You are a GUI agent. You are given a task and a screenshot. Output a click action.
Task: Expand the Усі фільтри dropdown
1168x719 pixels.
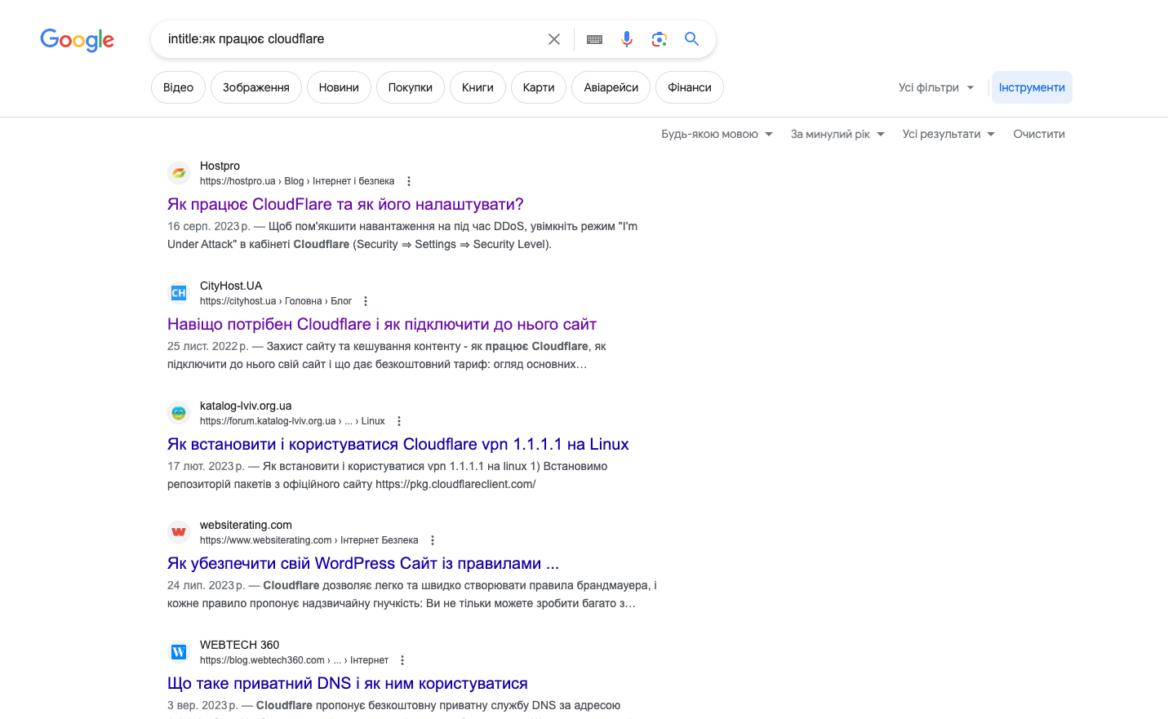pos(936,87)
